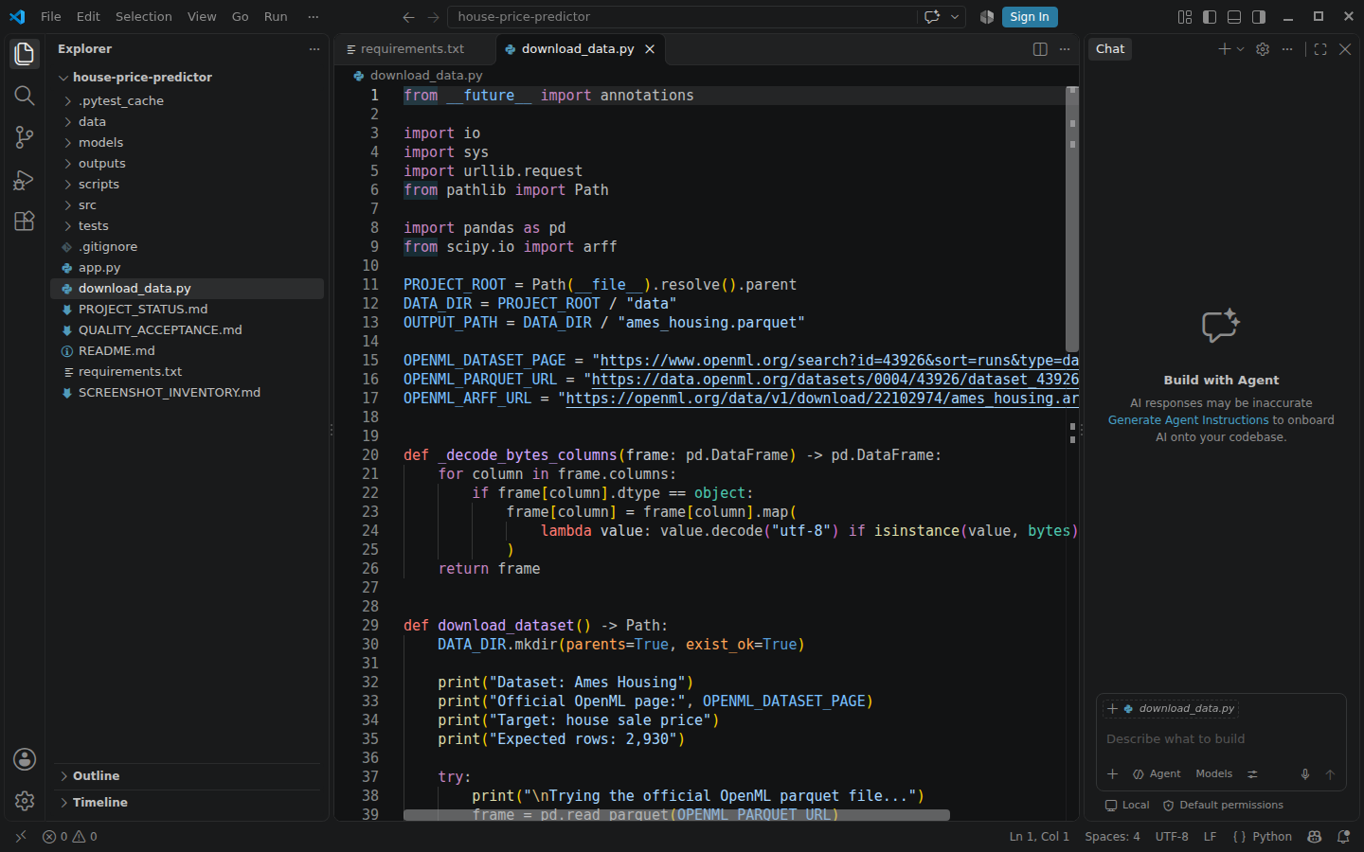Click the editor's vertical scrollbar thumb

pos(1072,220)
